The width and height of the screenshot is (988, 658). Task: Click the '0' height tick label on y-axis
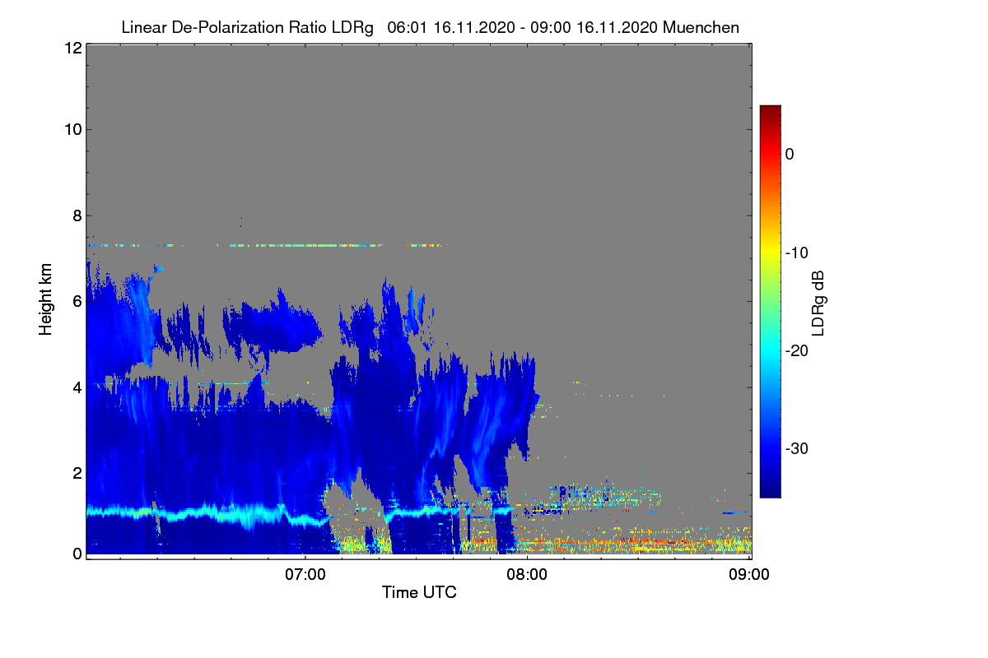point(76,554)
